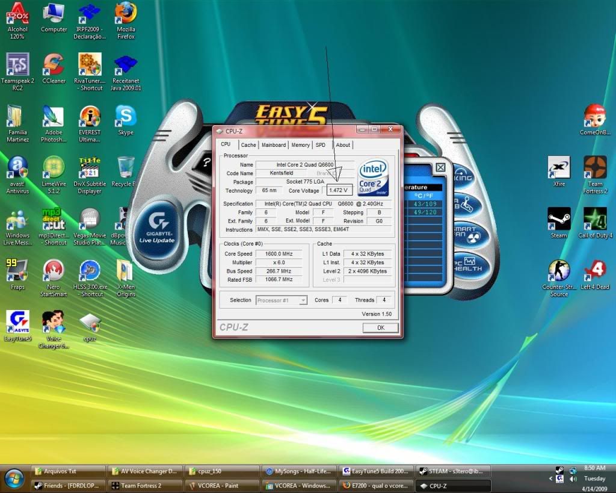This screenshot has height=493, width=616.
Task: Close the EasyTune5 temperature panel
Action: [440, 168]
